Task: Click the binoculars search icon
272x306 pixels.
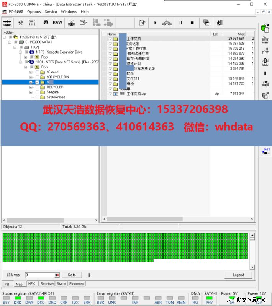Action: 46,23
